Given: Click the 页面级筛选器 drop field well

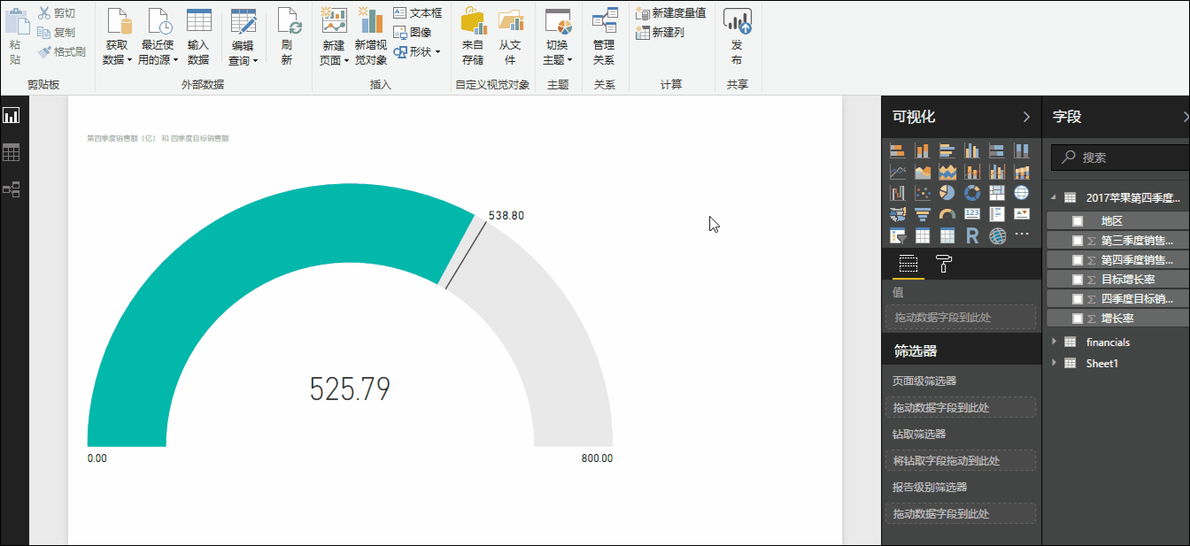Looking at the screenshot, I should tap(961, 408).
